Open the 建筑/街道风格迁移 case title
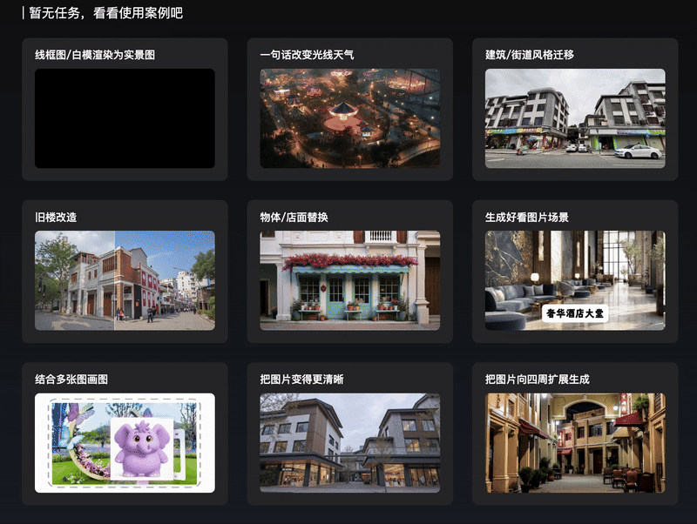697x524 pixels. pos(529,55)
